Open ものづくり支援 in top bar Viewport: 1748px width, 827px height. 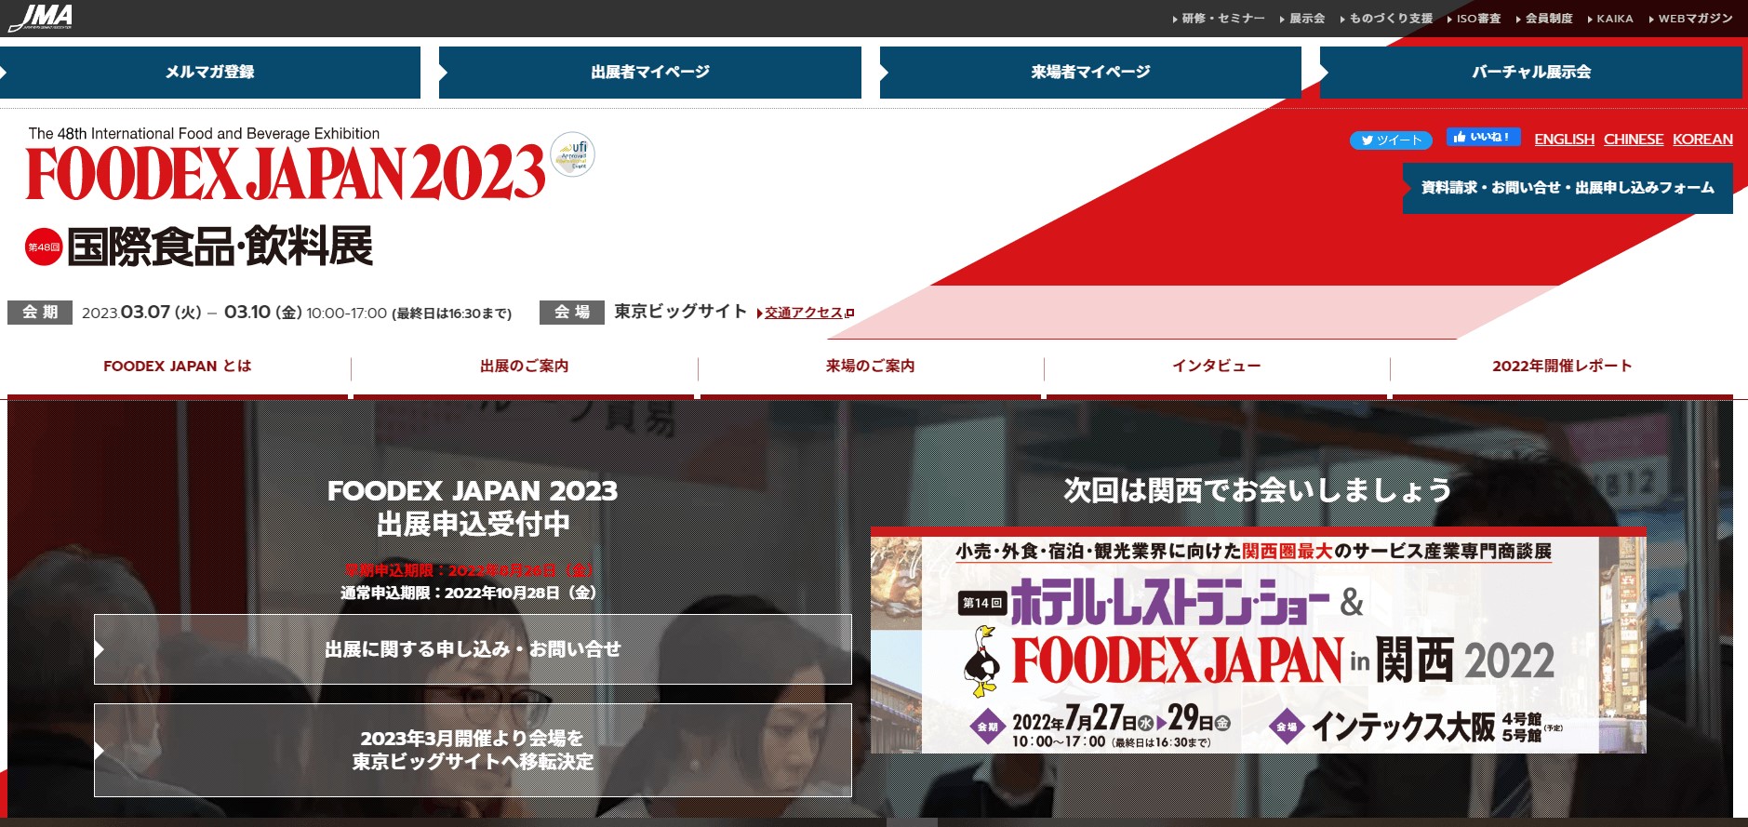click(x=1386, y=19)
